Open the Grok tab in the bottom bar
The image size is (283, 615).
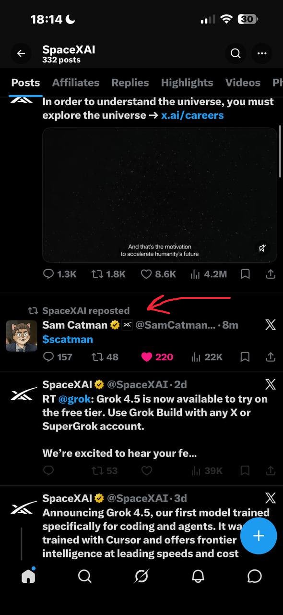[x=141, y=576]
